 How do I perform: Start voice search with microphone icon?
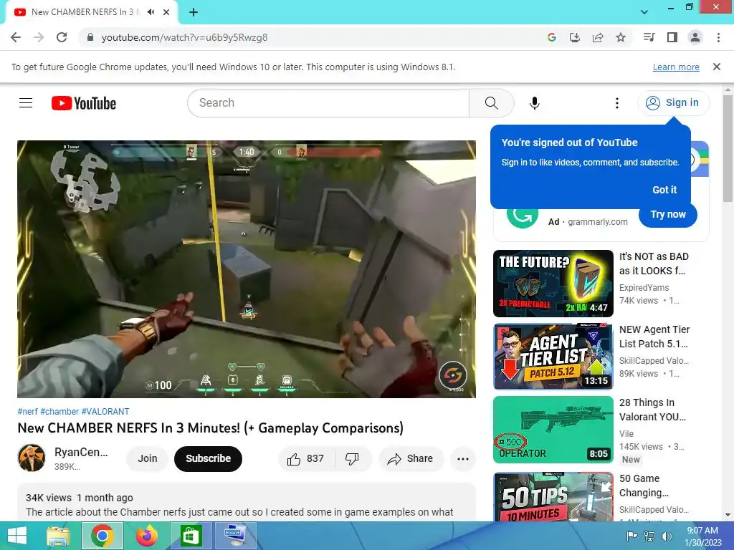534,103
